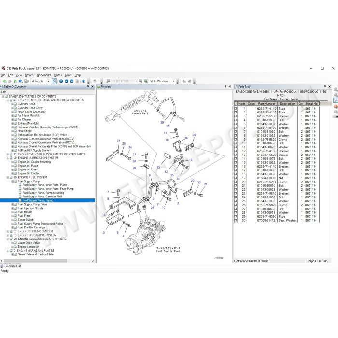Viewport: 338px width, 338px height.
Task: Click the topmost icon in right side strip
Action: 336,89
